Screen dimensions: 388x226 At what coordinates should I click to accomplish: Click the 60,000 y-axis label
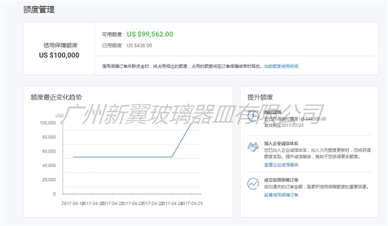click(x=48, y=151)
